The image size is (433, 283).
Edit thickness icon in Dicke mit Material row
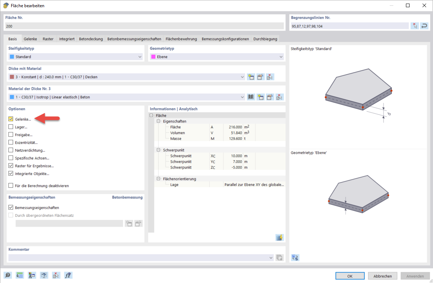[x=261, y=77]
